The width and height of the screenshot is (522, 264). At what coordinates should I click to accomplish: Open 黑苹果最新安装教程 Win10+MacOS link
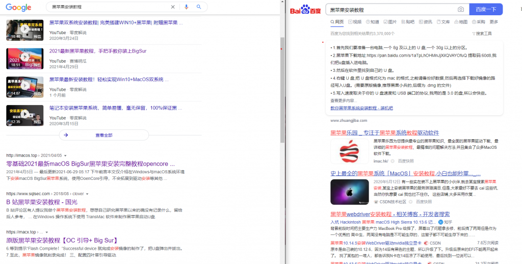[109, 80]
